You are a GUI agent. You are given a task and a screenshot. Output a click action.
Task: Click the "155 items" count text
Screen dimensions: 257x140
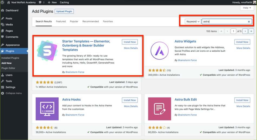point(212,31)
